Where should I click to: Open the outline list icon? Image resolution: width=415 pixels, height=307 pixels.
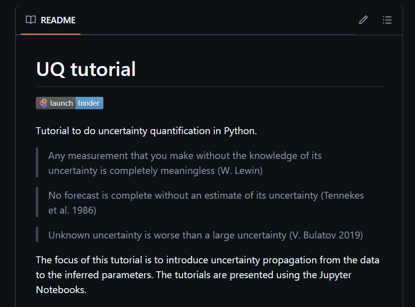click(x=387, y=20)
